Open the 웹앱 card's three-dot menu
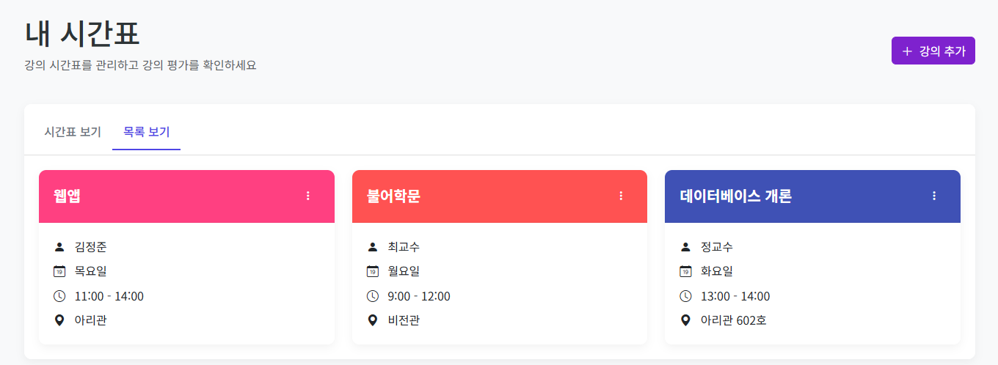The height and width of the screenshot is (365, 998). click(x=308, y=196)
